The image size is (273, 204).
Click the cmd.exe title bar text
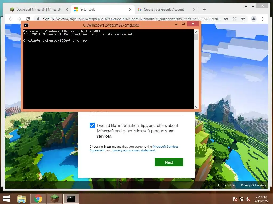[x=111, y=25]
